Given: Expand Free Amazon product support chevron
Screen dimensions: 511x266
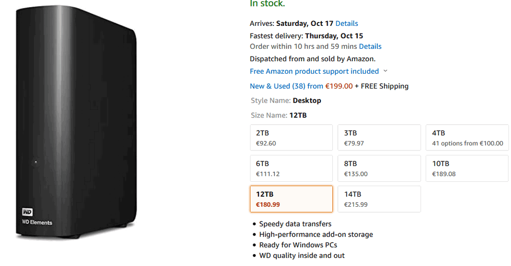Looking at the screenshot, I should coord(385,71).
